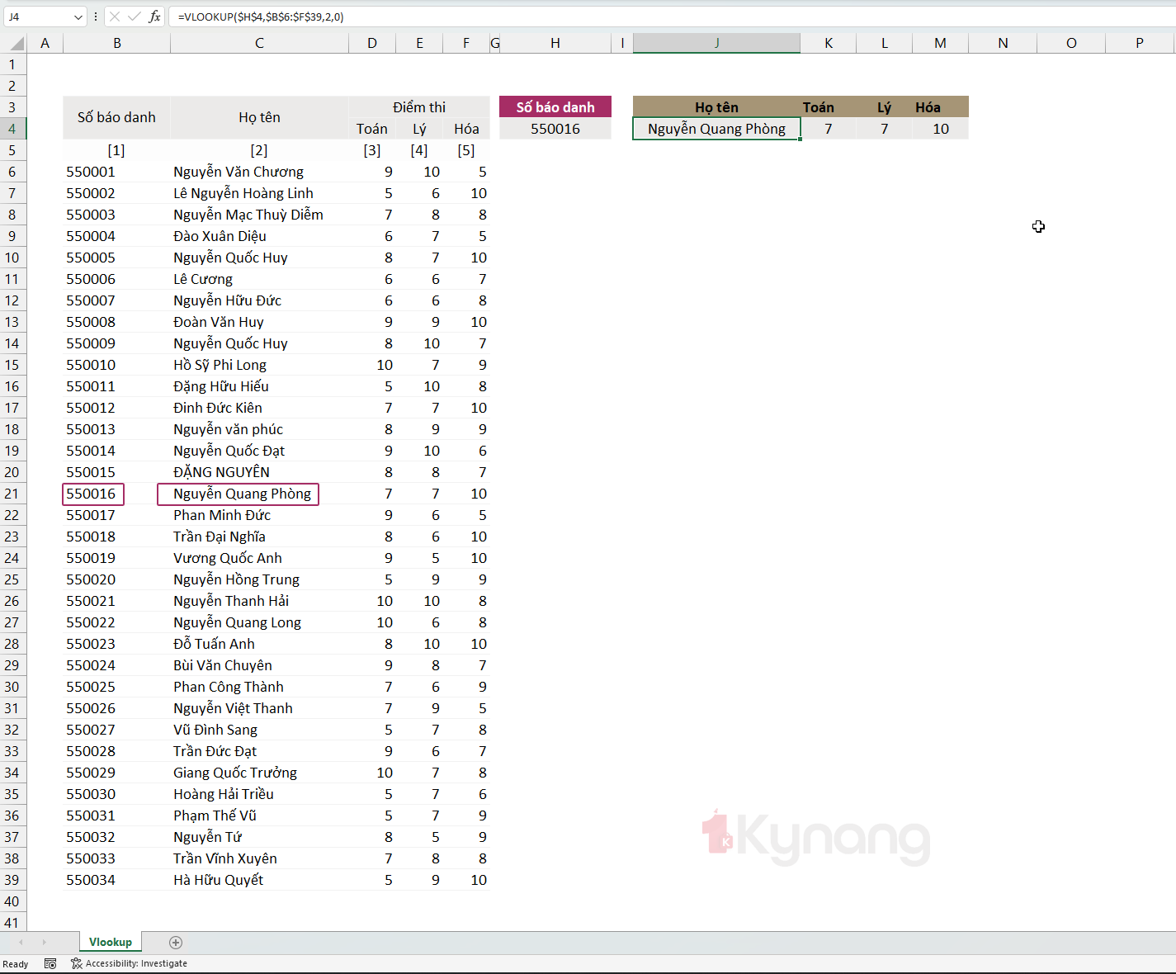The height and width of the screenshot is (974, 1176).
Task: Click the 'Hóa' result header in M3
Action: pos(940,107)
